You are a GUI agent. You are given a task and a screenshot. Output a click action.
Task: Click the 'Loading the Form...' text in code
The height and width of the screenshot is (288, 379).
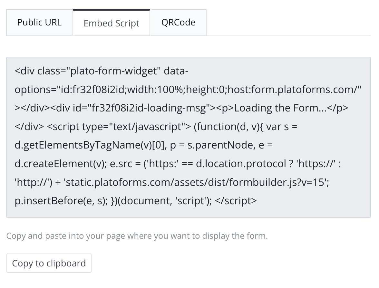[280, 108]
